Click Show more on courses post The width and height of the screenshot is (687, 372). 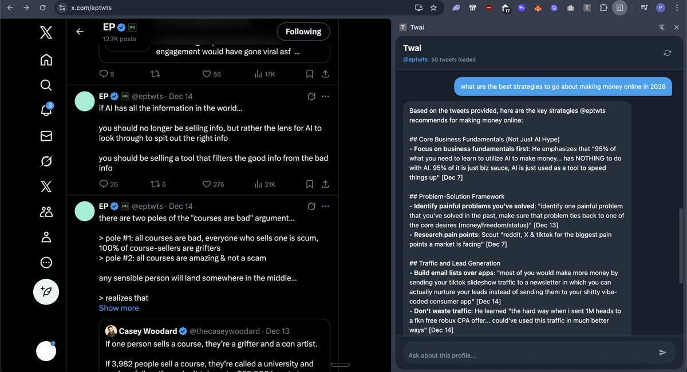[x=119, y=308]
